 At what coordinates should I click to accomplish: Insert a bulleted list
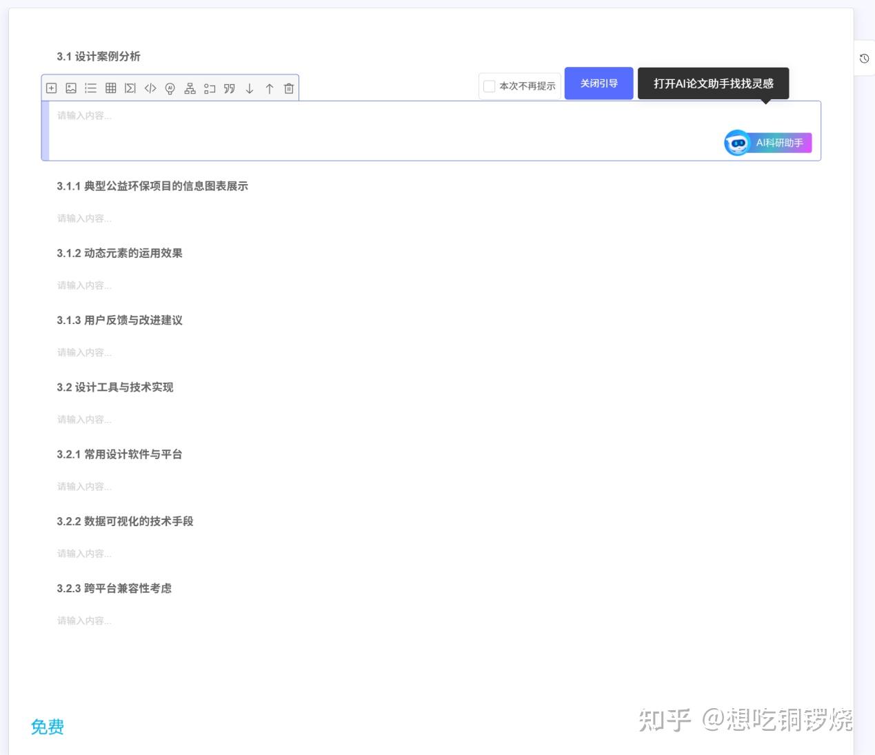[x=91, y=88]
